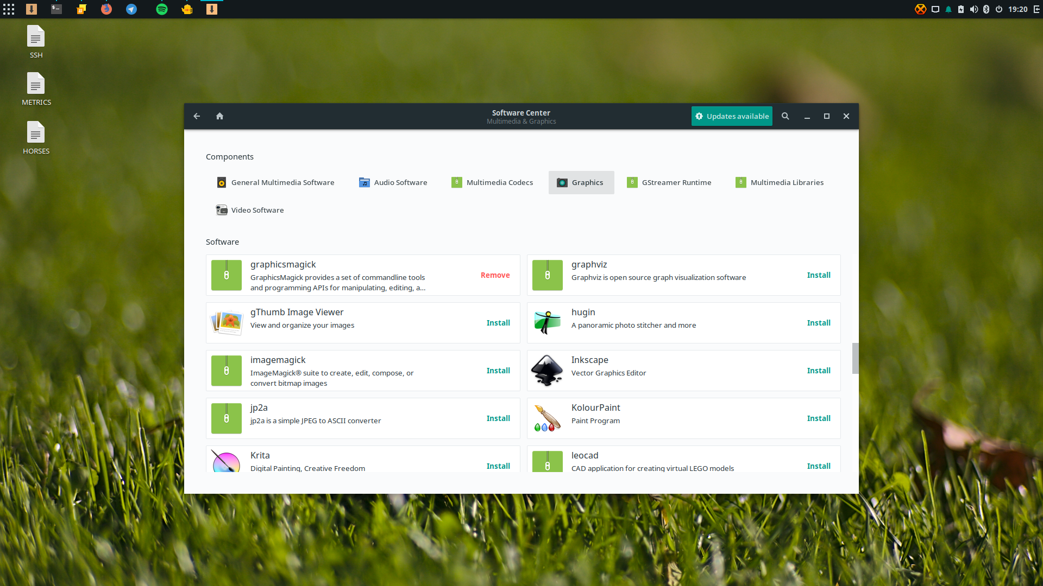Click the graphicsmagick package icon

[x=227, y=275]
